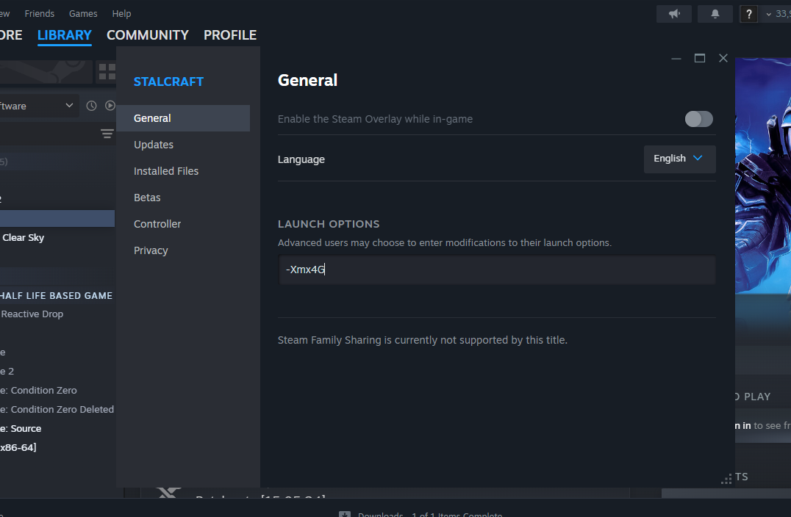This screenshot has width=791, height=517.
Task: Click the question mark help icon
Action: [748, 14]
